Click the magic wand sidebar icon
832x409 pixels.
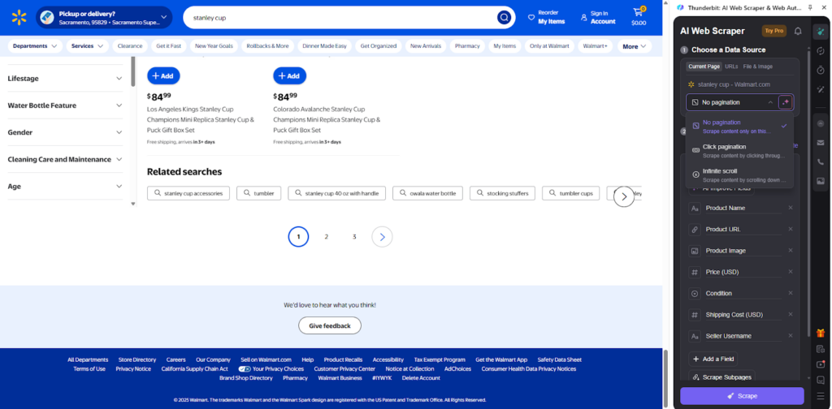point(821,89)
